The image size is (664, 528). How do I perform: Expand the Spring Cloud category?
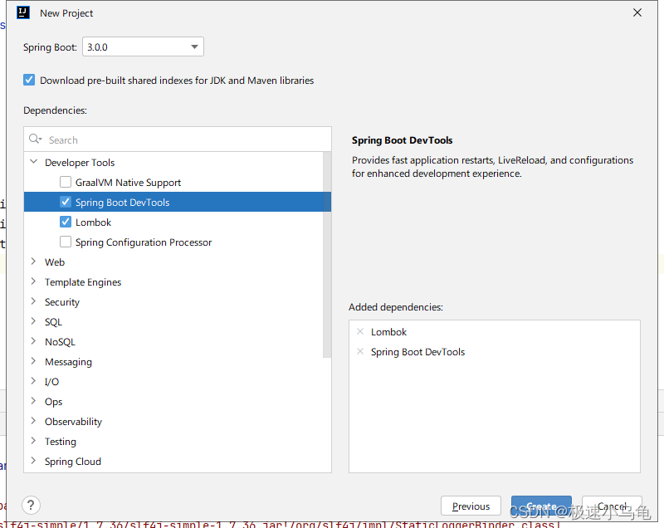tap(33, 461)
